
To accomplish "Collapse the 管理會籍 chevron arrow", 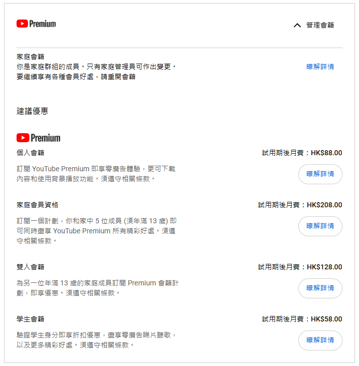I will tap(297, 25).
